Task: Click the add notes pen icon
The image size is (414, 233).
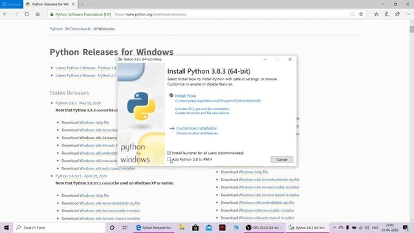Action: click(387, 14)
